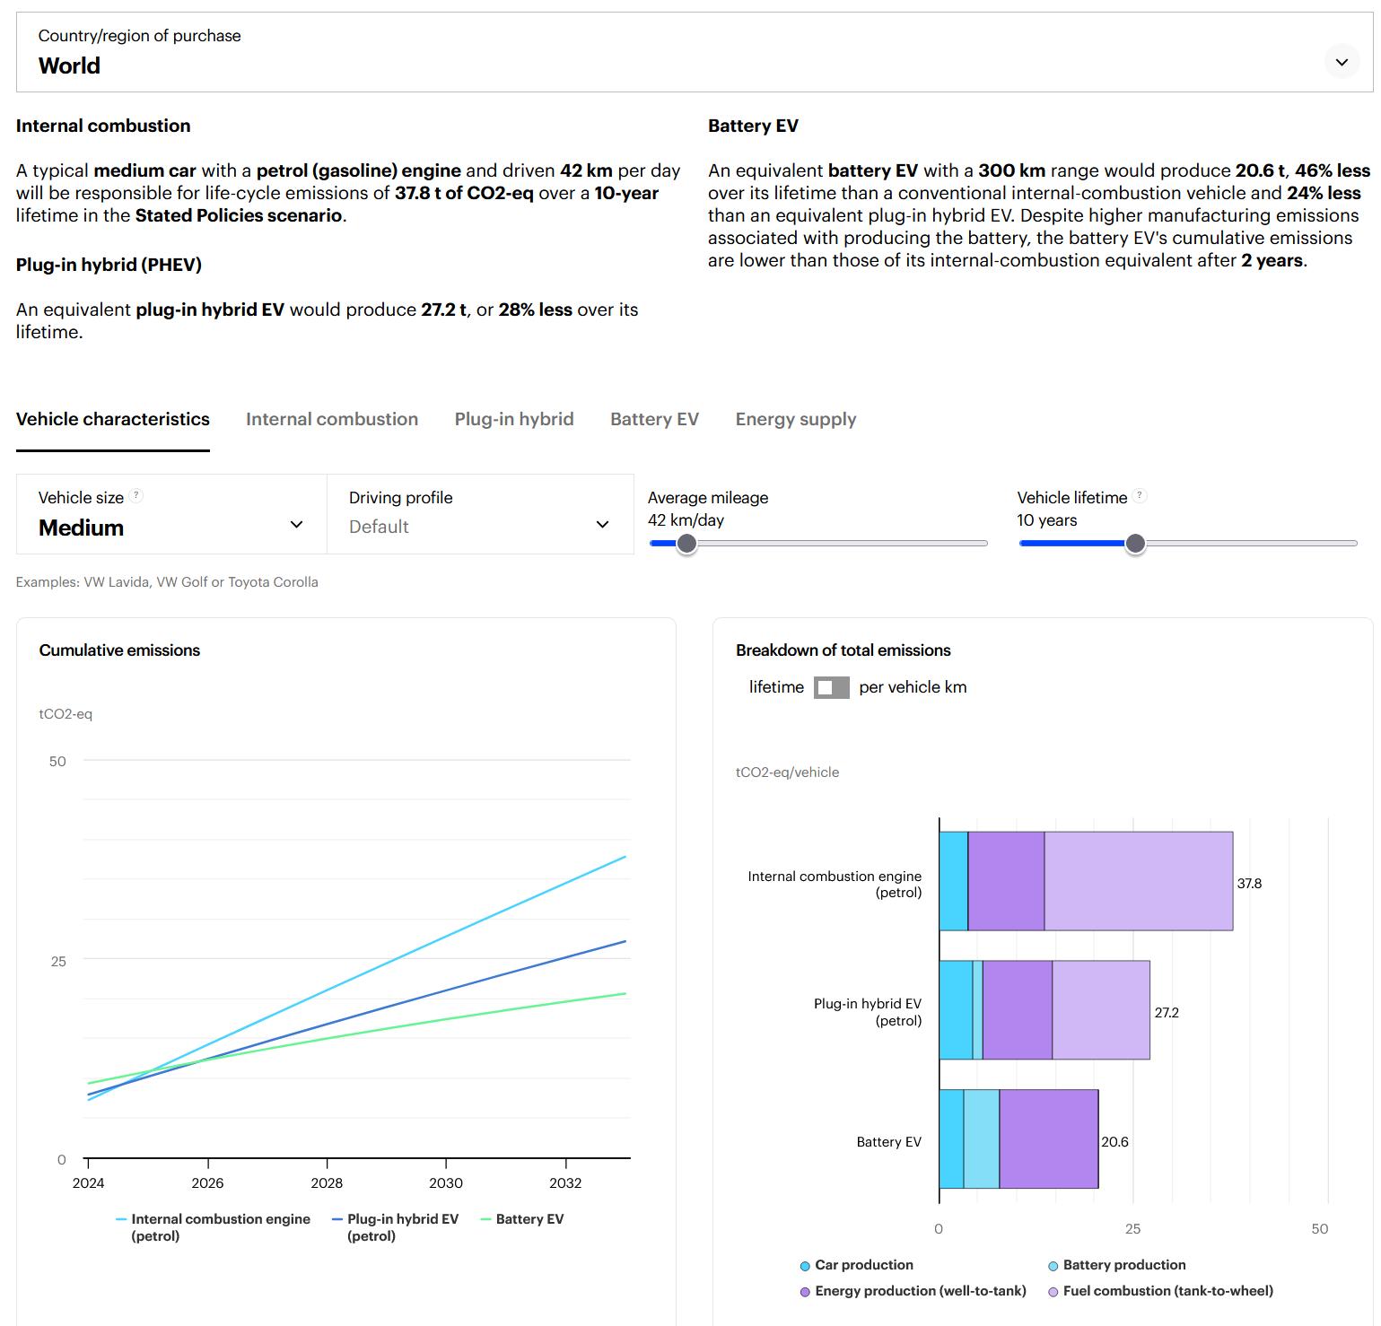1381x1326 pixels.
Task: Click the Energy production well-to-tank legend dot
Action: click(805, 1292)
